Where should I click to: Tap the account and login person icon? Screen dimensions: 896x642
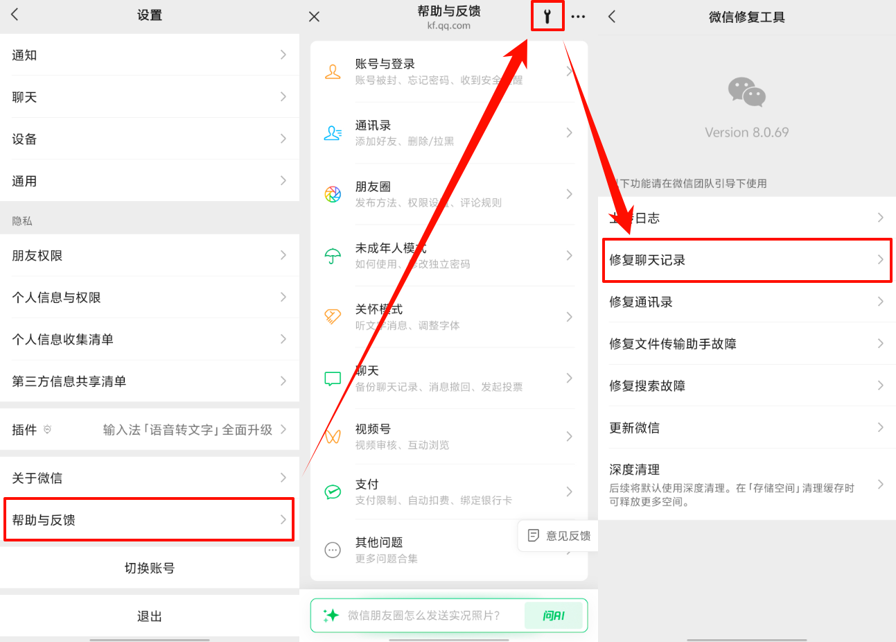pyautogui.click(x=333, y=71)
